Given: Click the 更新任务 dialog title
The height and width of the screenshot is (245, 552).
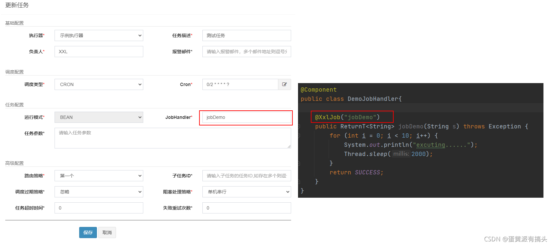Looking at the screenshot, I should coord(17,5).
